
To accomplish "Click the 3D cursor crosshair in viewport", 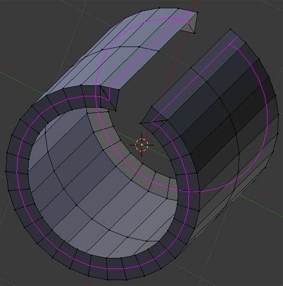I will (x=141, y=145).
